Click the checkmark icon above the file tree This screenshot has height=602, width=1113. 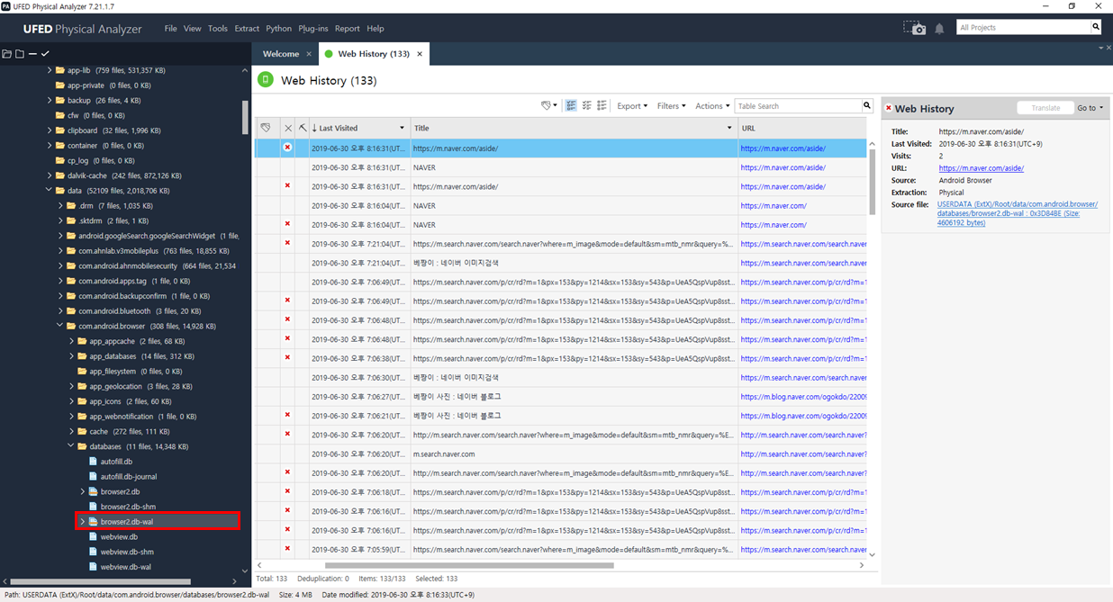point(44,54)
